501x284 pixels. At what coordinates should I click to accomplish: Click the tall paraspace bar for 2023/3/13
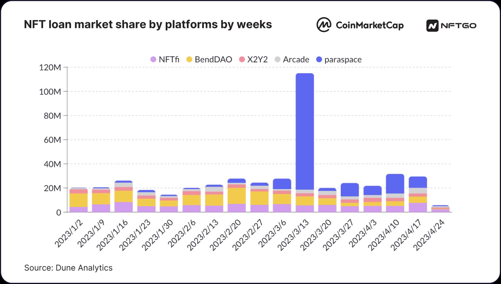tap(305, 131)
